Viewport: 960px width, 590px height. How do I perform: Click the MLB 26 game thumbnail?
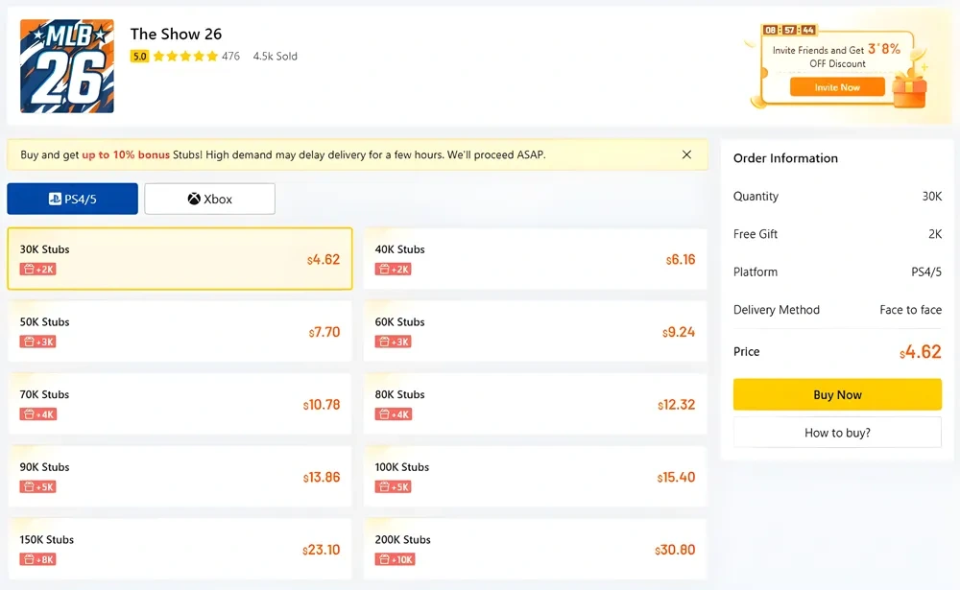pos(67,66)
